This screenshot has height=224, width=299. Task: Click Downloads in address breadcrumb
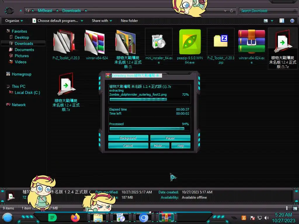click(x=72, y=11)
